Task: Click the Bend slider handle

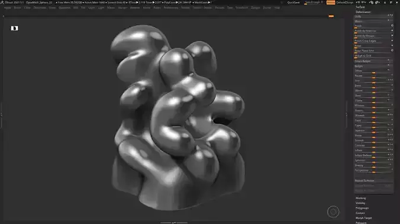Action: pyautogui.click(x=373, y=88)
